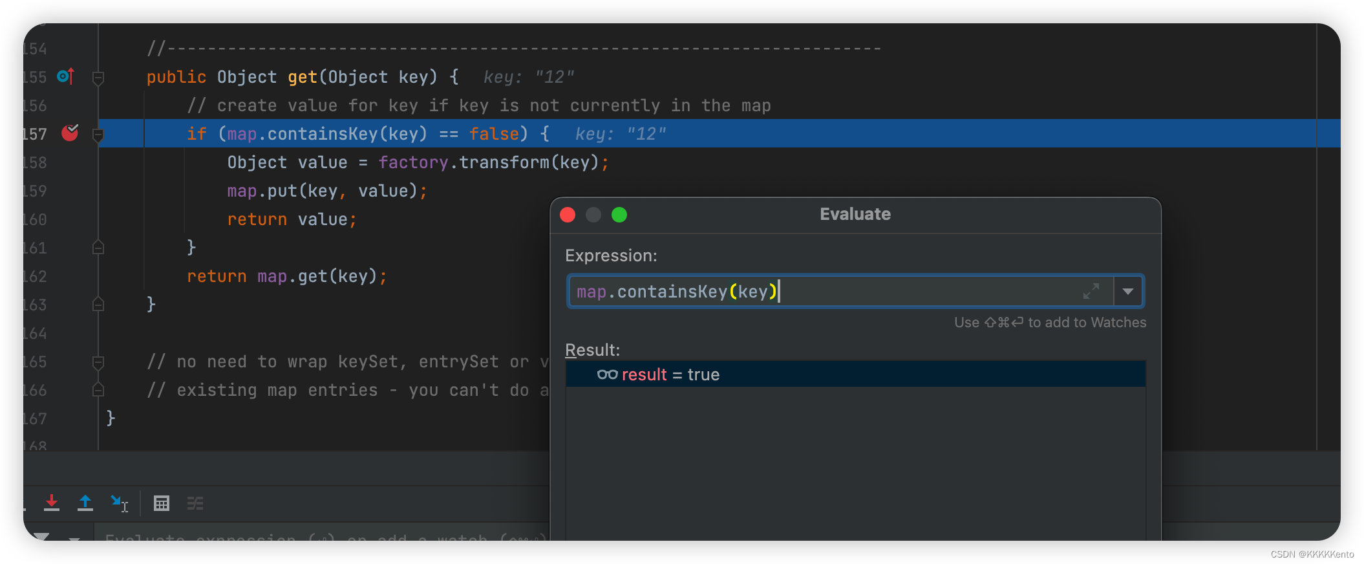This screenshot has height=564, width=1364.
Task: Click the 'Result:' label
Action: (x=592, y=350)
